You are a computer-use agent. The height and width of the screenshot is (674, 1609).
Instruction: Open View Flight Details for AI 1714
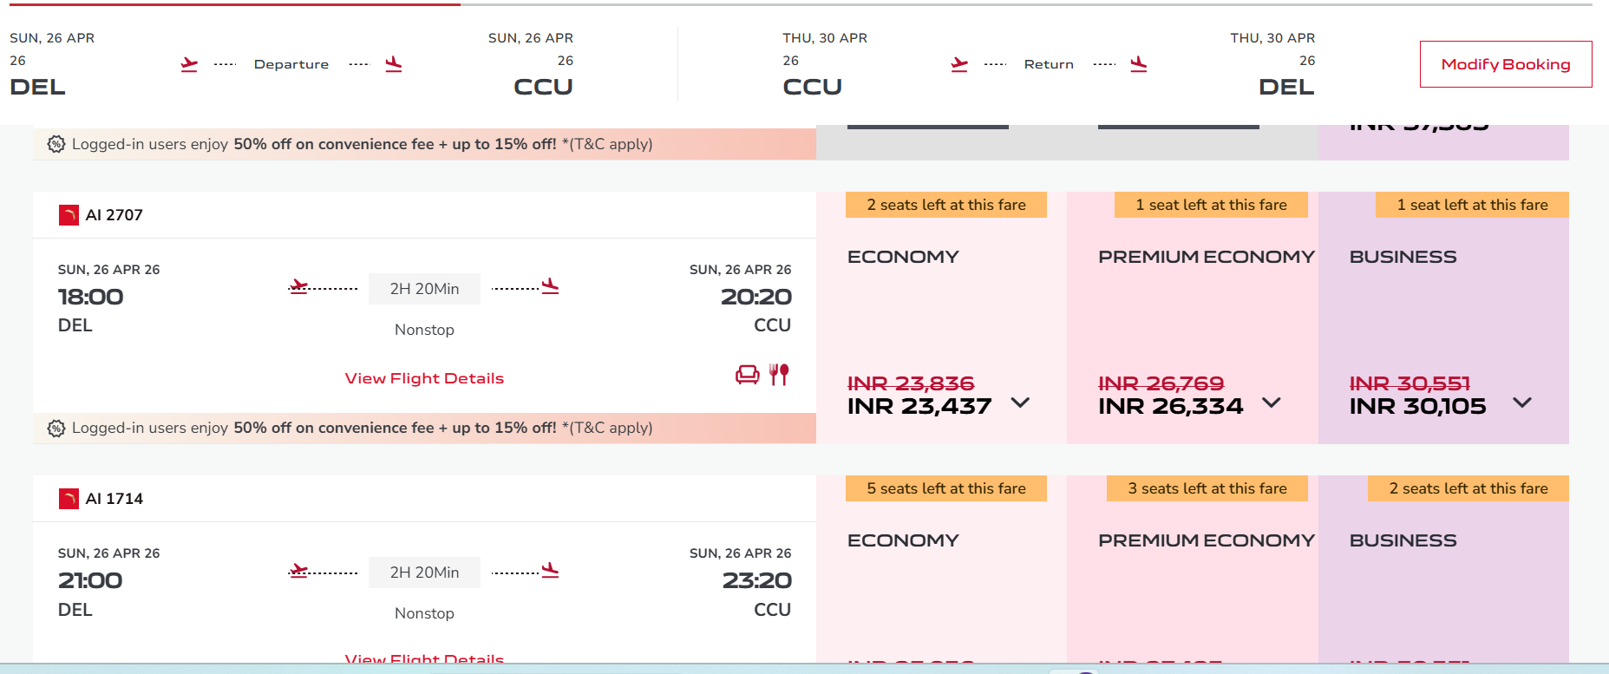[x=423, y=659]
